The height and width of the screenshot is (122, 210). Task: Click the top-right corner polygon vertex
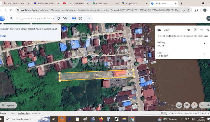[x=133, y=70]
